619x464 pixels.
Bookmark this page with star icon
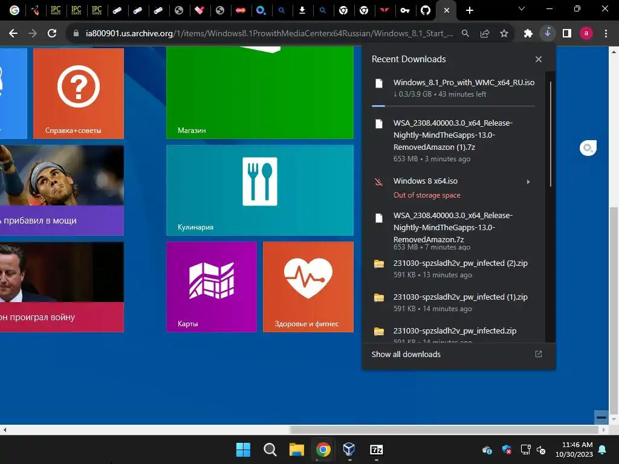click(504, 34)
